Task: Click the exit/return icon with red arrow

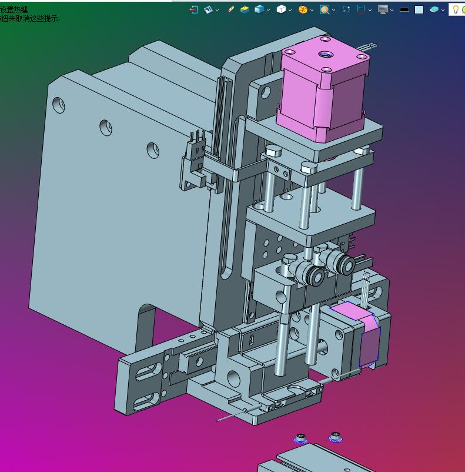Action: click(193, 10)
